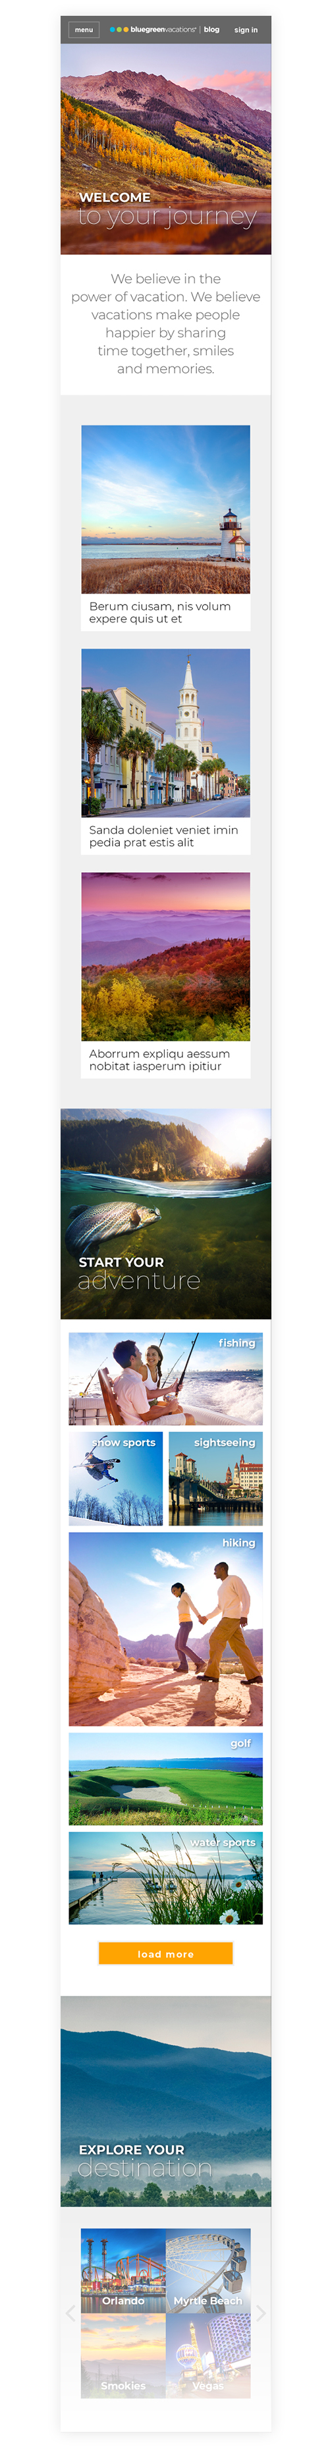Select the hiking activity tile
This screenshot has height=2449, width=332.
pyautogui.click(x=165, y=1628)
